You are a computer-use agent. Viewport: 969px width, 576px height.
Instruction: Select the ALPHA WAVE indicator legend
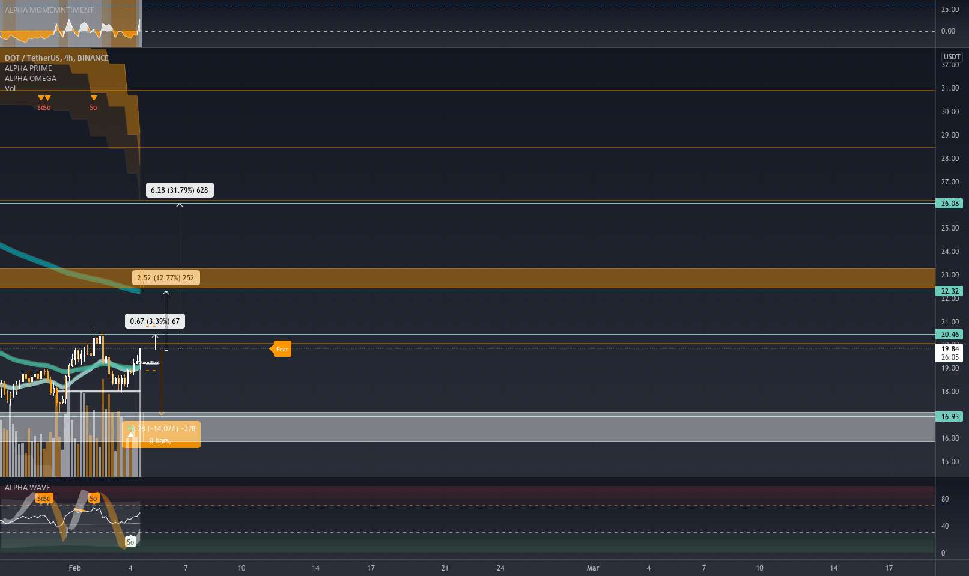[x=28, y=487]
